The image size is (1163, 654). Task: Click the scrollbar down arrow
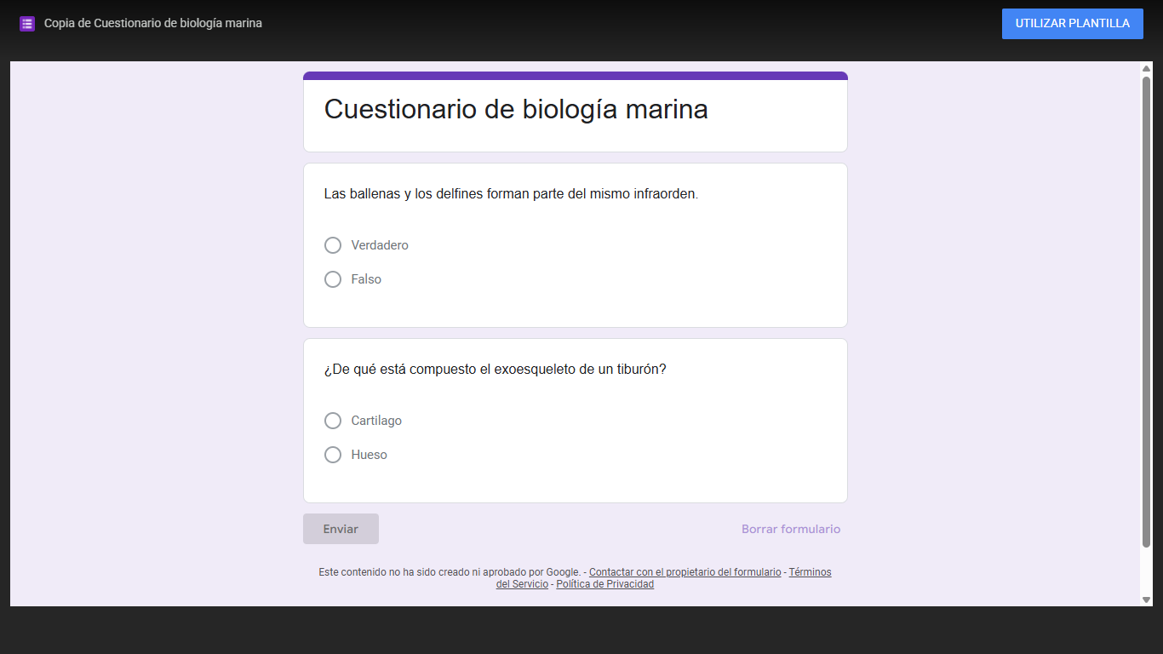1146,599
